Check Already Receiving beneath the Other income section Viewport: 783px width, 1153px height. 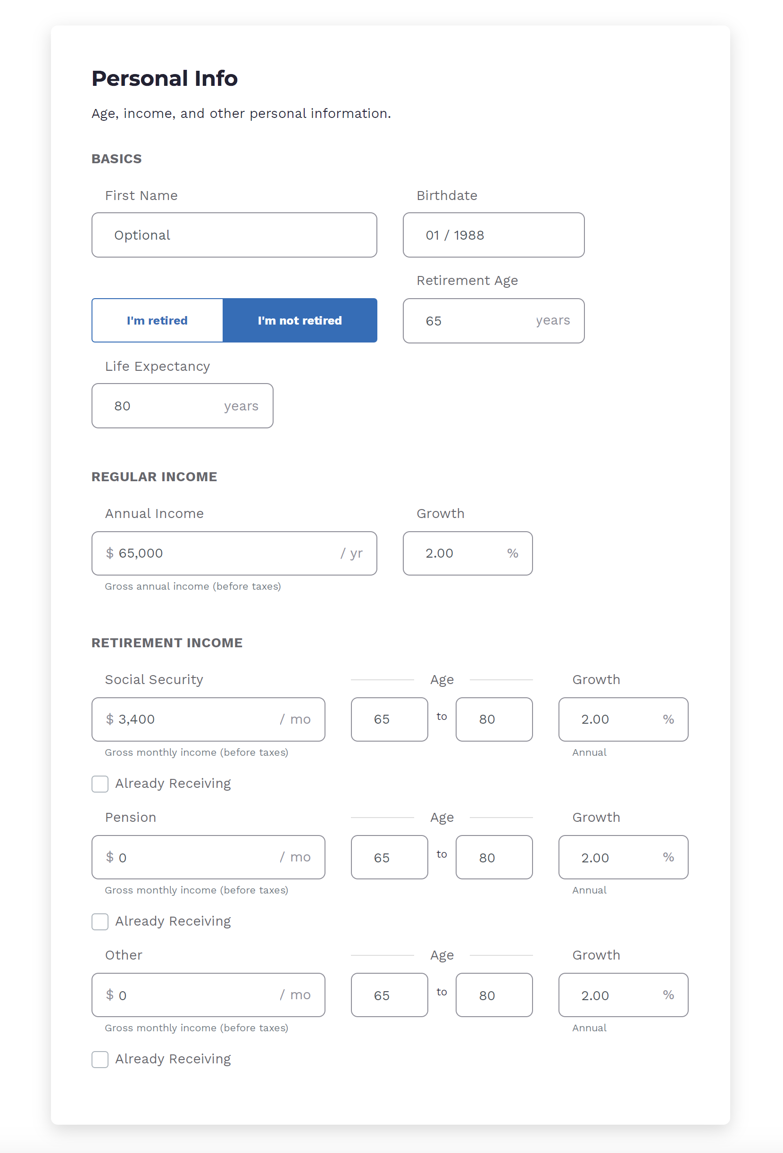[100, 1059]
